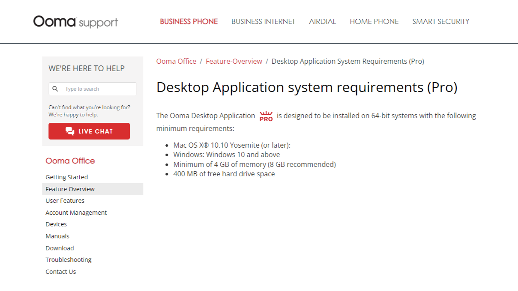518x291 pixels.
Task: Open Manuals in sidebar
Action: coord(57,236)
